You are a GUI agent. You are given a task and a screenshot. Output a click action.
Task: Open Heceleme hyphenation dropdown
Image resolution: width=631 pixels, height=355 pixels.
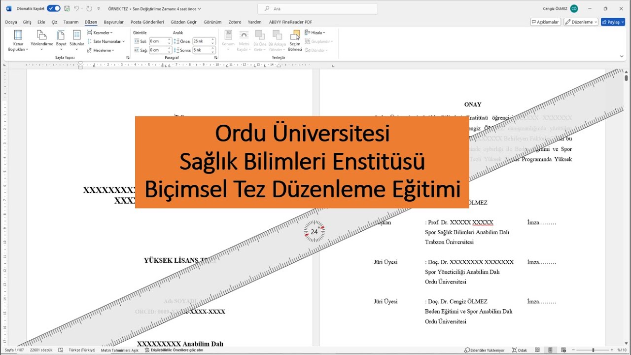tap(101, 50)
